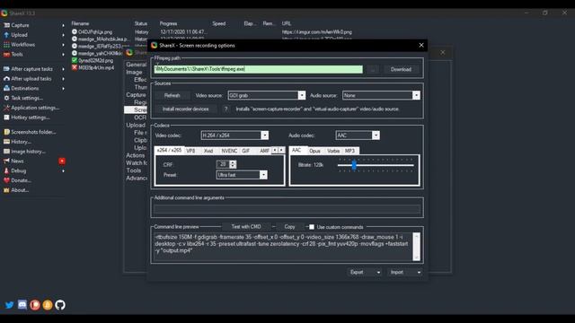The width and height of the screenshot is (575, 323).
Task: Open the Capture menu icon in sidebar
Action: point(6,25)
